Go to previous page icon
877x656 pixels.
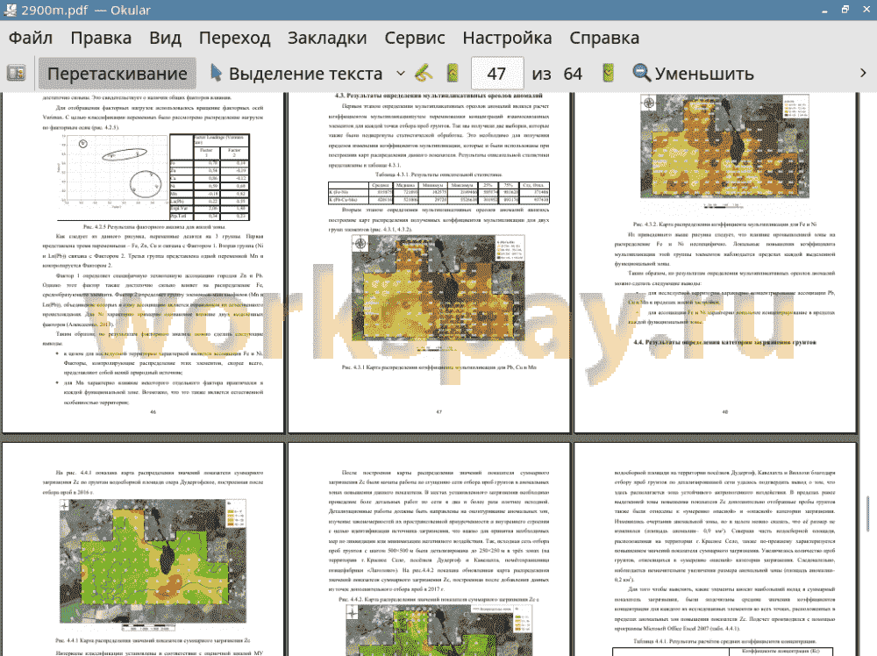coord(453,74)
